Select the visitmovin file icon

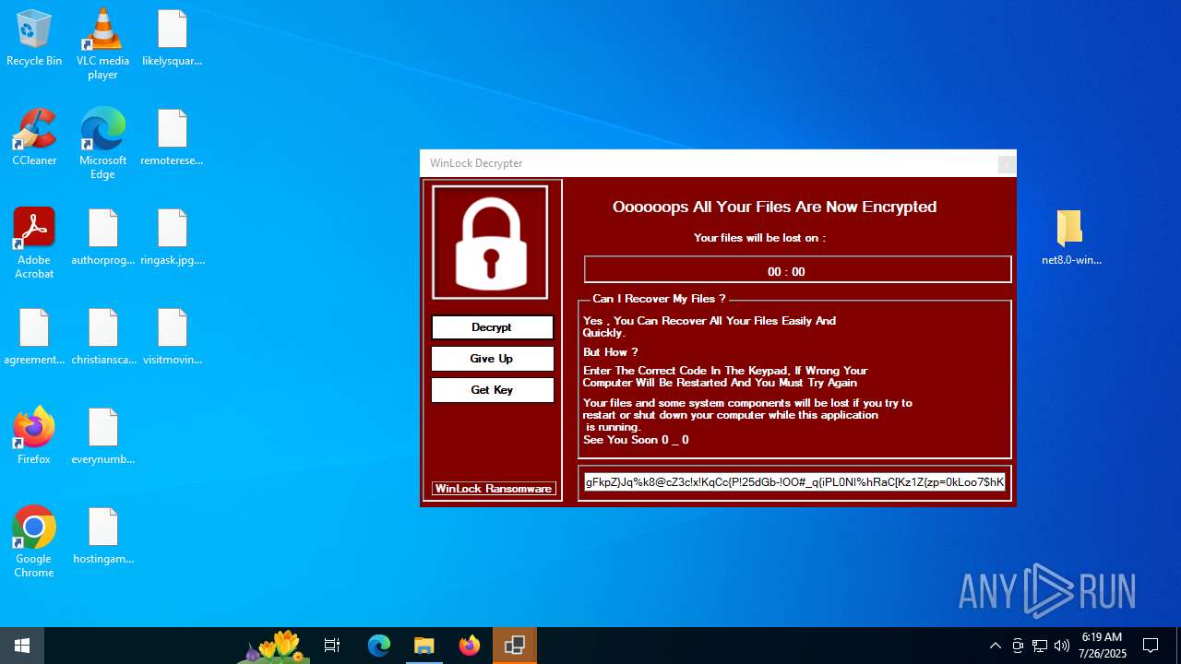click(173, 338)
